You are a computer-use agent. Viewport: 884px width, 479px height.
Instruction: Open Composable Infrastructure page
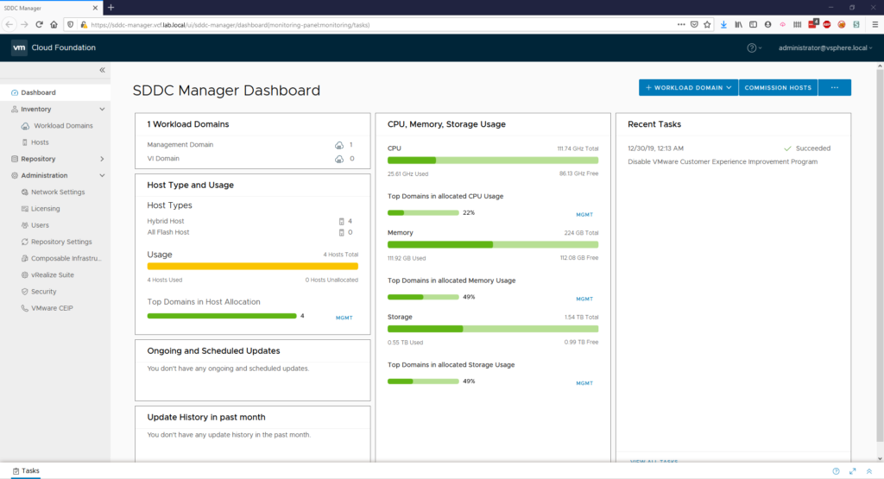point(66,258)
